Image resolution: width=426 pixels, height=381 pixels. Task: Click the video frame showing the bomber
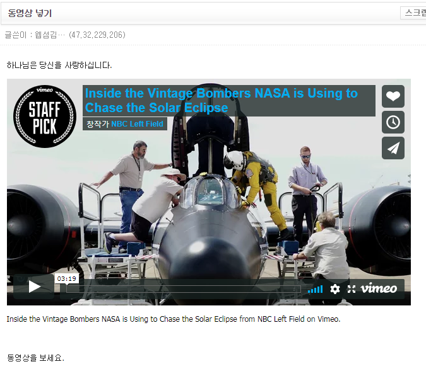click(208, 208)
